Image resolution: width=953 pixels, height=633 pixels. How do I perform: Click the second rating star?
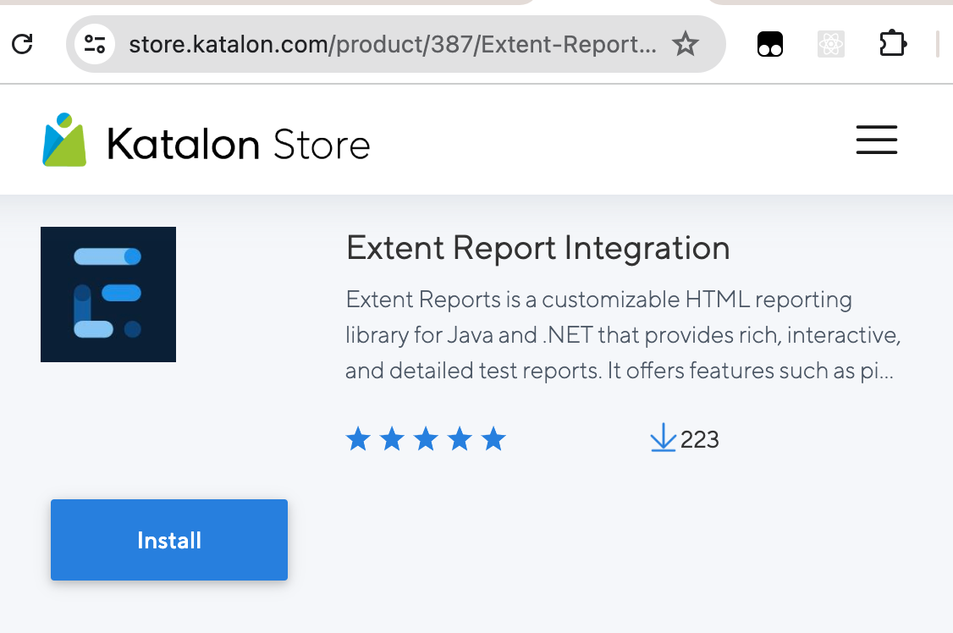pos(392,439)
